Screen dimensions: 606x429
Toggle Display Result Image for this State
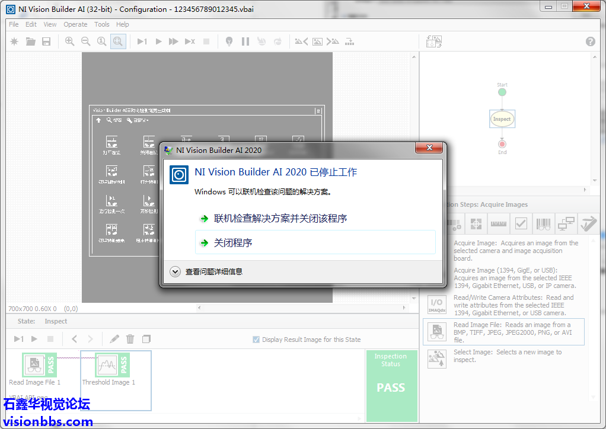(256, 340)
